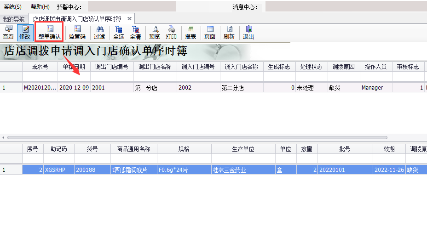Screen dimensions: 427x232
Task: Click the 页面 page setup icon
Action: (x=210, y=33)
